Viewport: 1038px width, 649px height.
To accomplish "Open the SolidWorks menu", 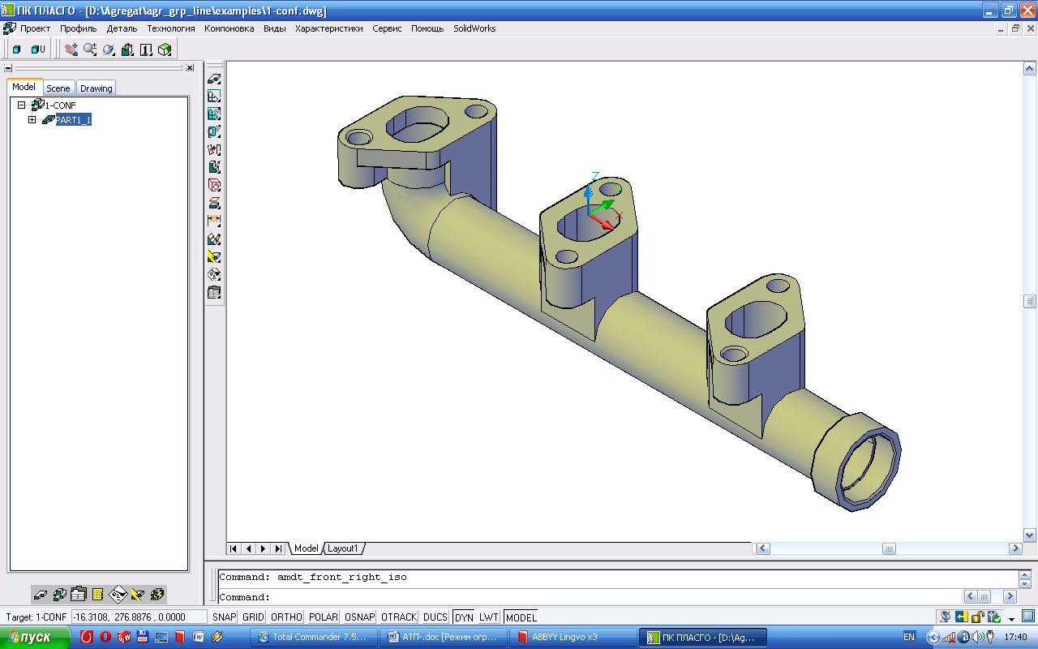I will [474, 28].
